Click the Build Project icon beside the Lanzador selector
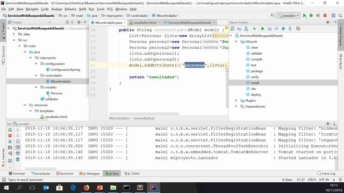The height and width of the screenshot is (193, 344). [273, 16]
